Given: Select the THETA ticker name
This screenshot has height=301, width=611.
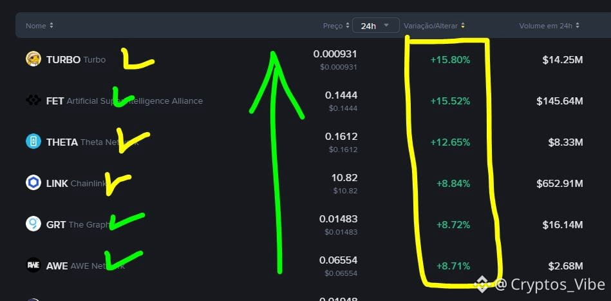Looking at the screenshot, I should coord(62,142).
